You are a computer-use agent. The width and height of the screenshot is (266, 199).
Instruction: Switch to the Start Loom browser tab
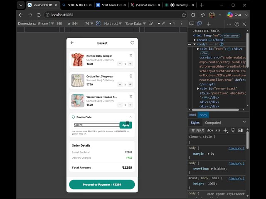pos(111,5)
